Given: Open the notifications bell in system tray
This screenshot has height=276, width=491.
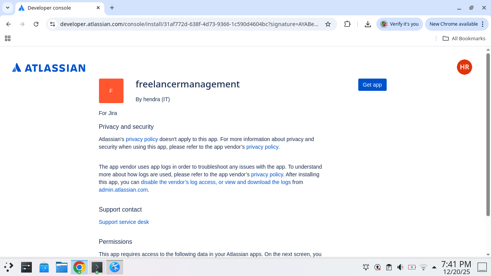Looking at the screenshot, I should [366, 267].
